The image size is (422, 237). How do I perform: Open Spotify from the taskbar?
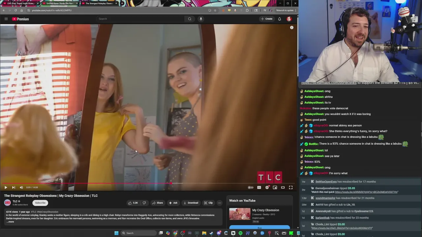pyautogui.click(x=240, y=233)
